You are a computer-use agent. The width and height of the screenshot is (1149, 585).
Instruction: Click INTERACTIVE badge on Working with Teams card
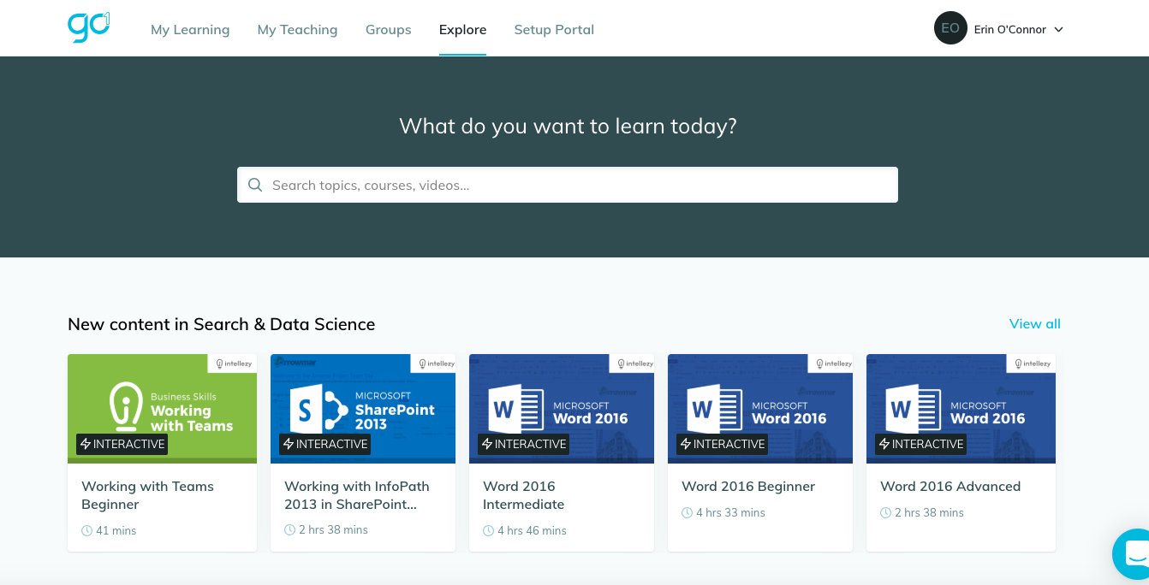tap(122, 444)
